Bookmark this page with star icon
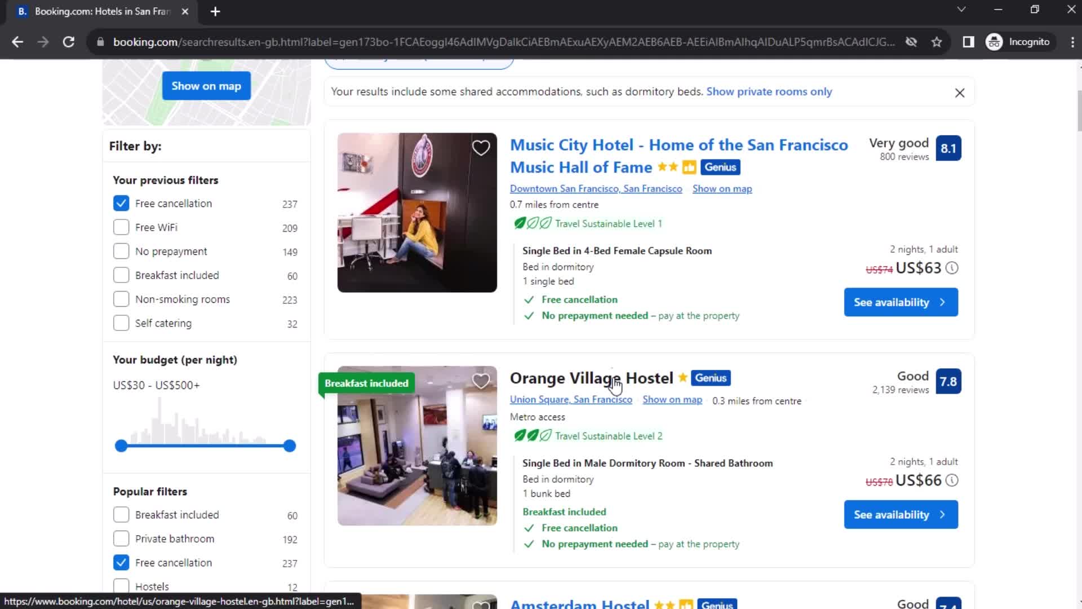The image size is (1082, 609). point(937,42)
